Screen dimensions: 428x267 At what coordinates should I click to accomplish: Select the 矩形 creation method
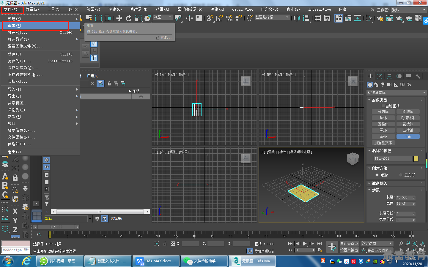point(377,175)
